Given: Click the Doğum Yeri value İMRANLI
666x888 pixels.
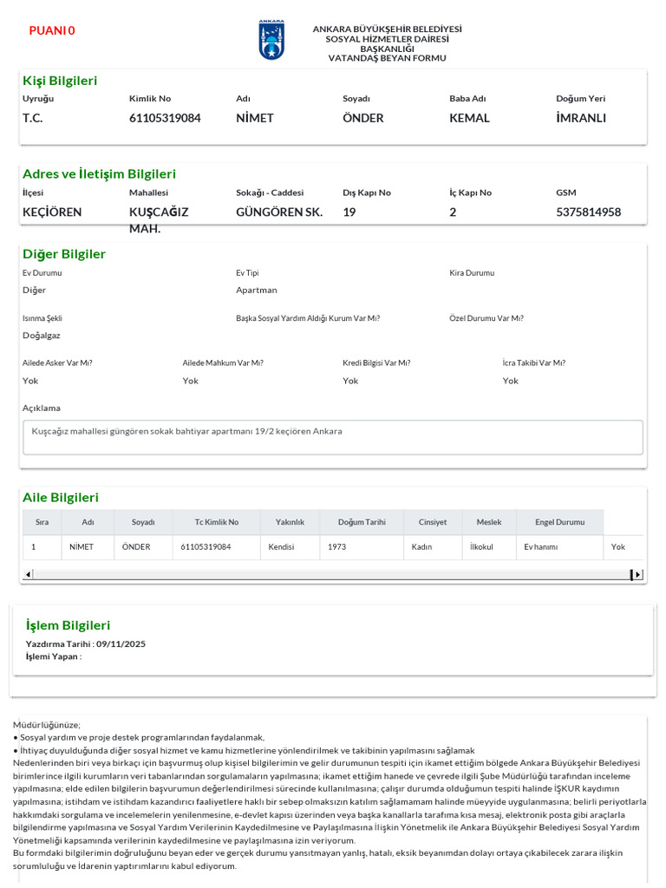Looking at the screenshot, I should point(581,118).
